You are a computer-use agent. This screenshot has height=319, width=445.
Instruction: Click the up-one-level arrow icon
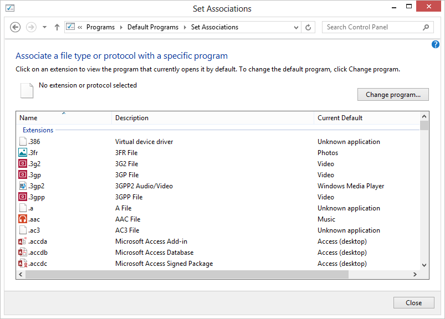[57, 27]
